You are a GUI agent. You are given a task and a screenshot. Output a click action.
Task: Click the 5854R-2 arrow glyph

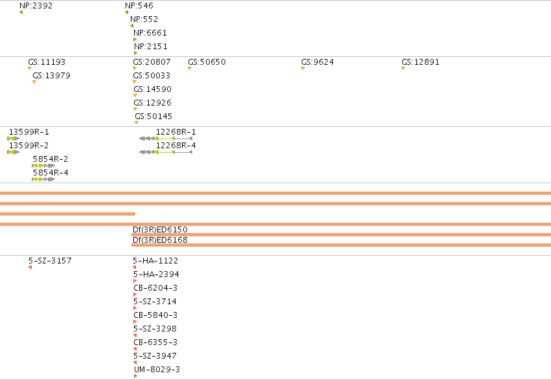coord(43,166)
